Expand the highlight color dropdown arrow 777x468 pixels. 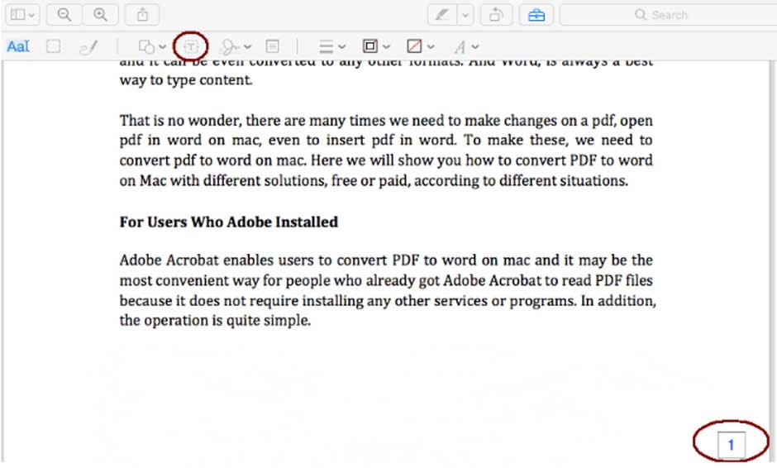tap(465, 15)
